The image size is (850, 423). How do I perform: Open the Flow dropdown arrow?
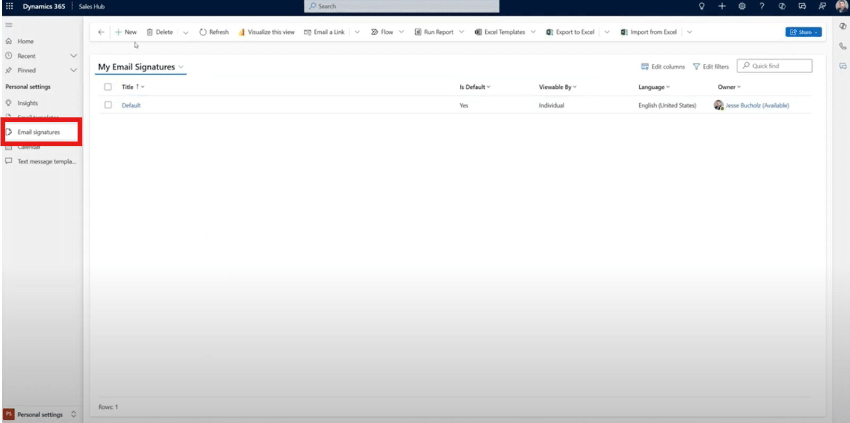coord(401,32)
